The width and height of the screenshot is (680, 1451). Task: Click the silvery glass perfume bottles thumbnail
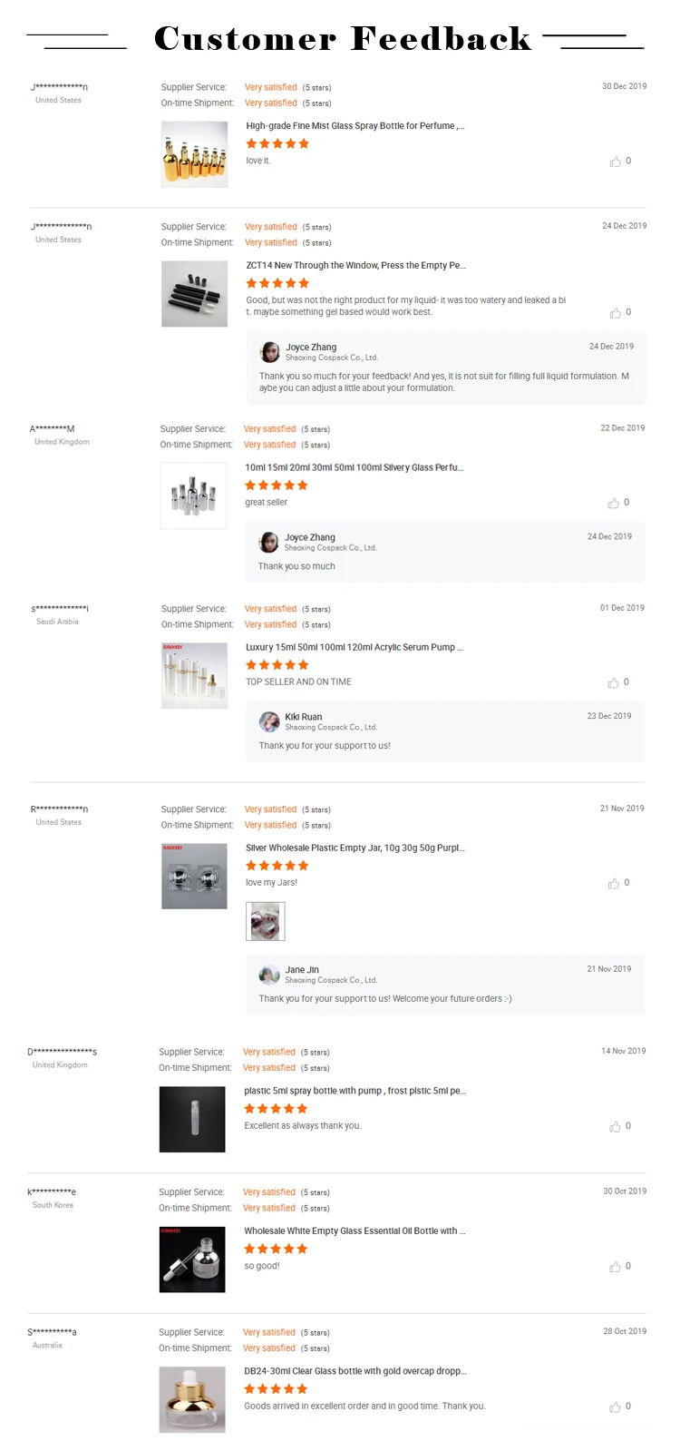[193, 495]
